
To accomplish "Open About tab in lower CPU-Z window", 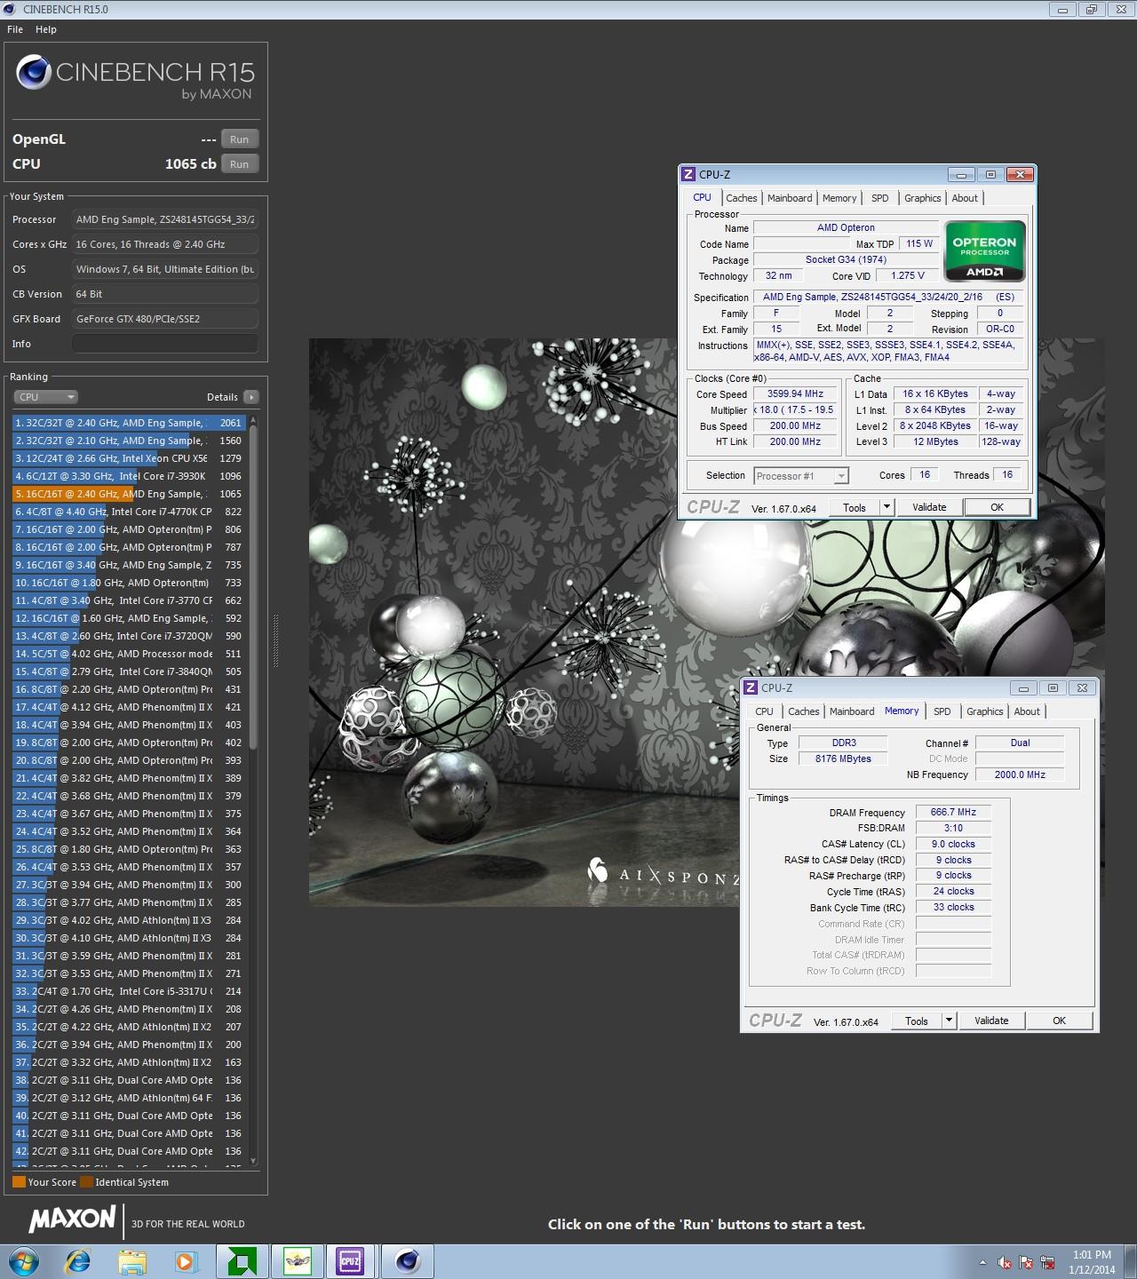I will click(1027, 711).
